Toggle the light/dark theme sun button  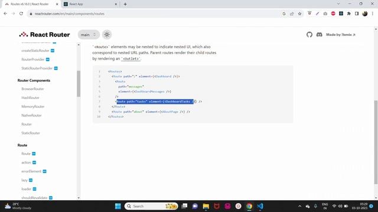[x=107, y=35]
